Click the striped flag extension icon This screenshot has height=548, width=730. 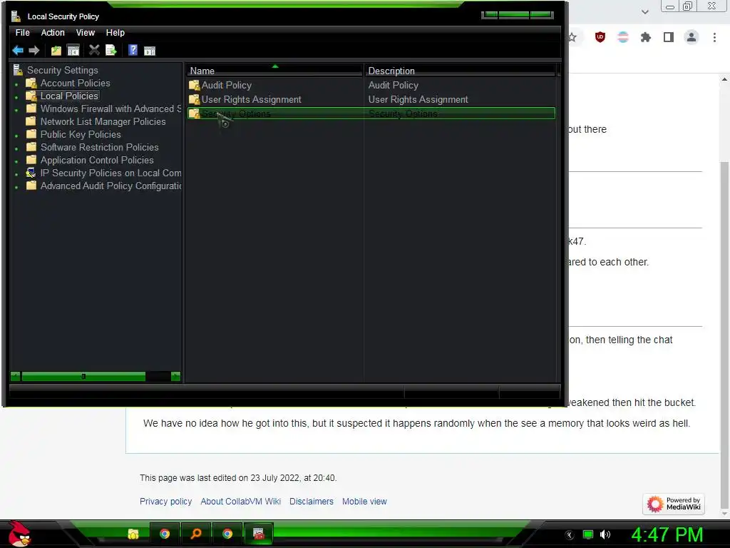click(x=622, y=37)
